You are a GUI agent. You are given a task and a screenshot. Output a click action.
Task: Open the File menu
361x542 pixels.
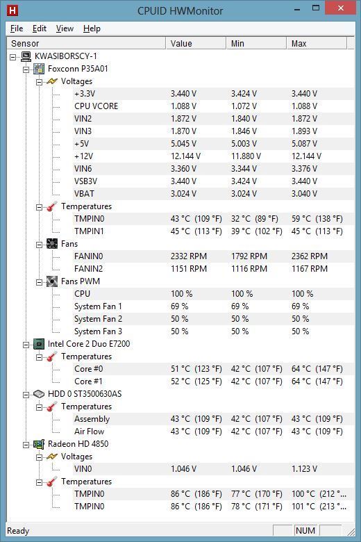click(x=17, y=28)
